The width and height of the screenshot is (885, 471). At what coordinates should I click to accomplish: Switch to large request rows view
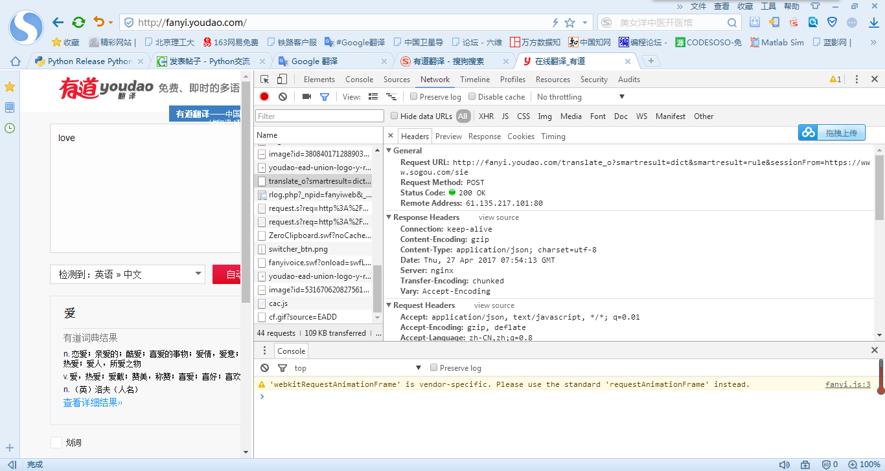(373, 96)
